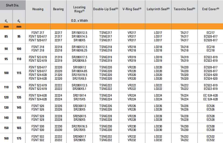Select bearing number 22217
The height and width of the screenshot is (143, 223).
58,33
